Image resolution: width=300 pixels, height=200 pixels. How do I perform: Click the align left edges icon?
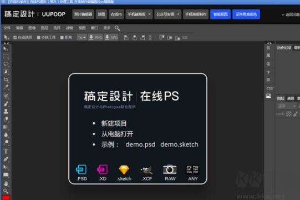pyautogui.click(x=126, y=37)
